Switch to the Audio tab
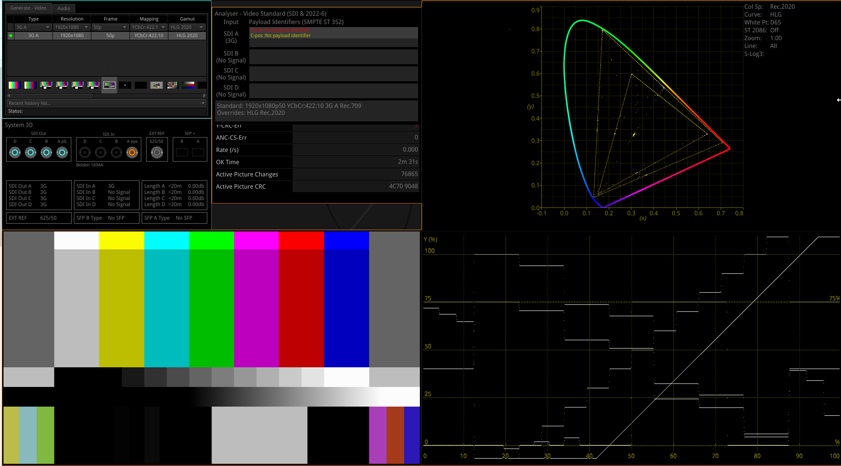 tap(63, 8)
